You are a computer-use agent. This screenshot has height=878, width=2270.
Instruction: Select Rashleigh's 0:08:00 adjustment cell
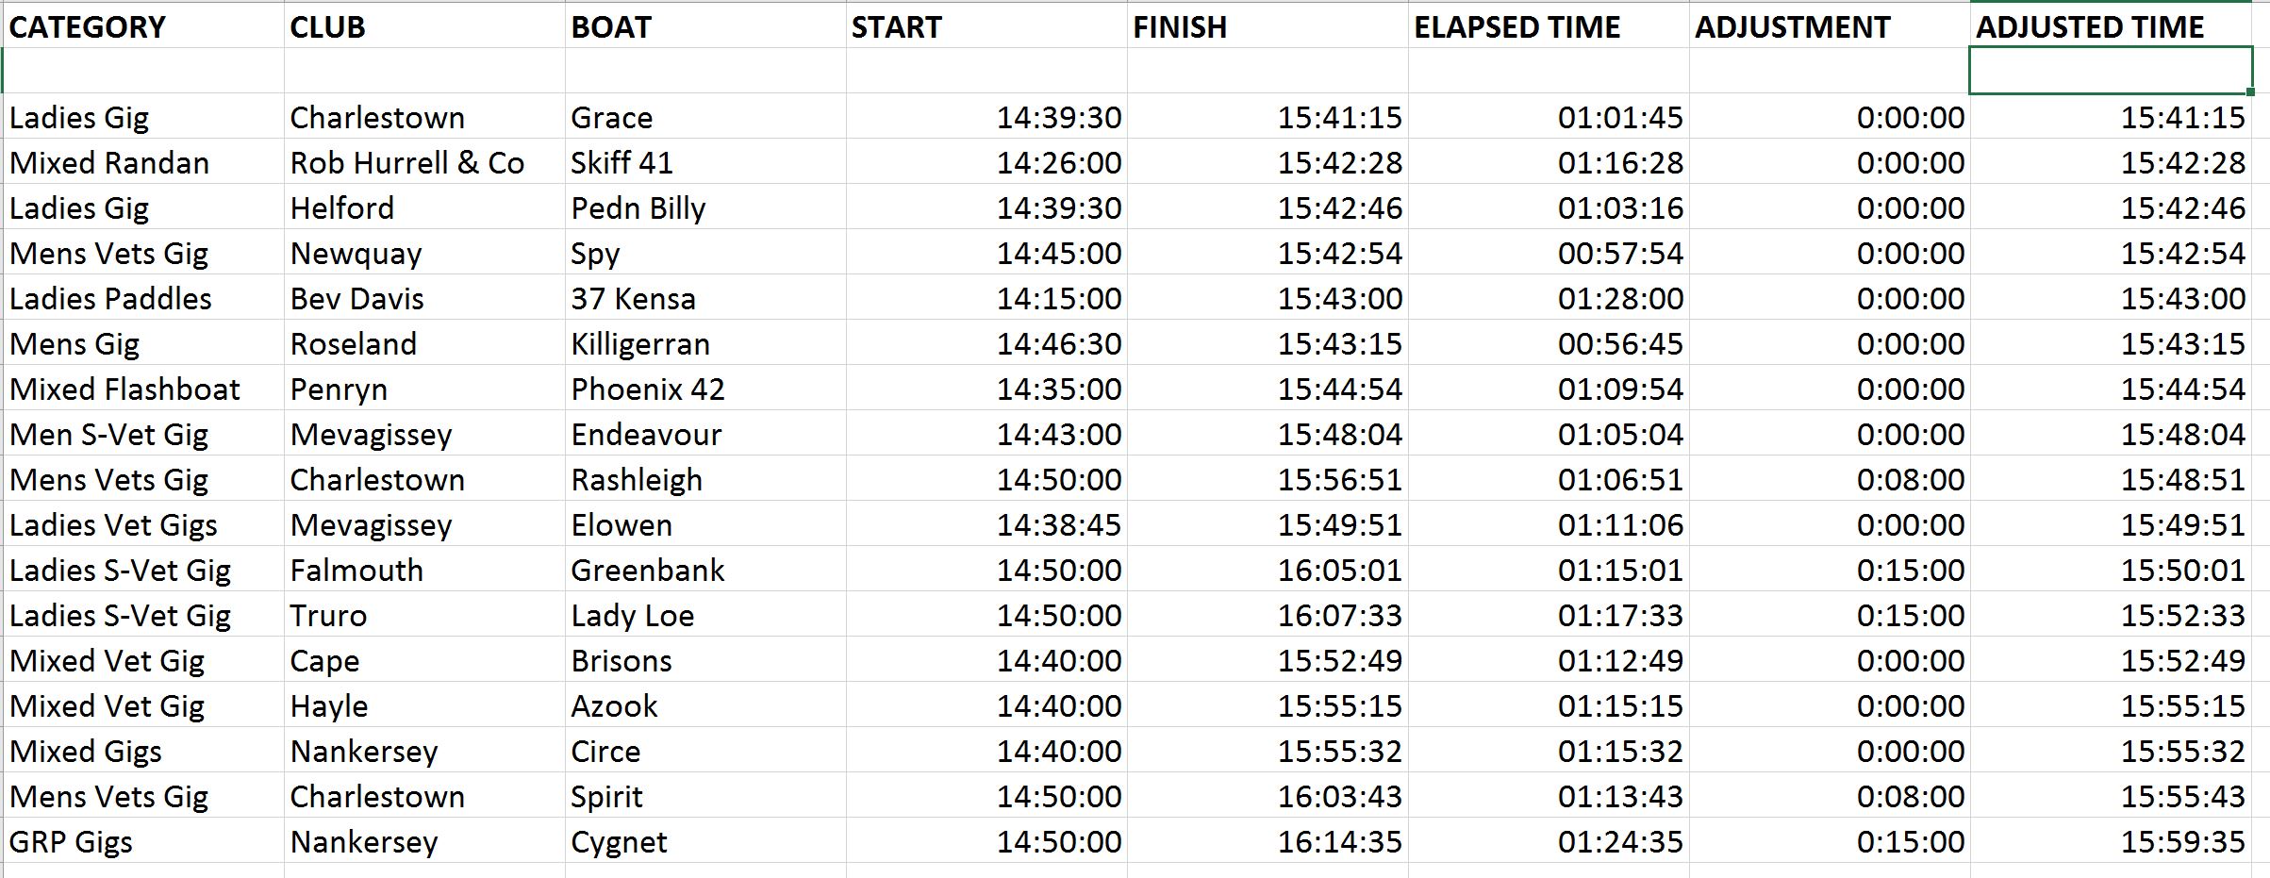point(1830,479)
